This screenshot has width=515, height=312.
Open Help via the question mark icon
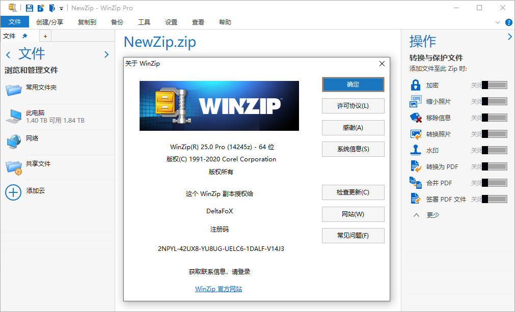[508, 22]
